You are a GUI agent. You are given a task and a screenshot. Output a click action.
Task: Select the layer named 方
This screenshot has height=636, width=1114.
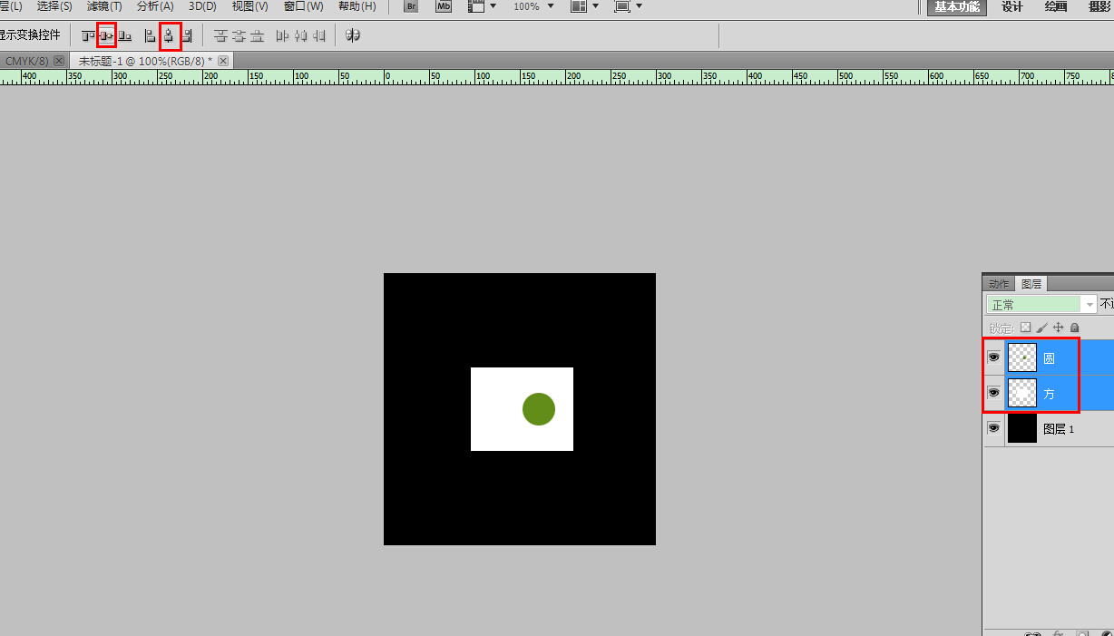coord(1049,394)
